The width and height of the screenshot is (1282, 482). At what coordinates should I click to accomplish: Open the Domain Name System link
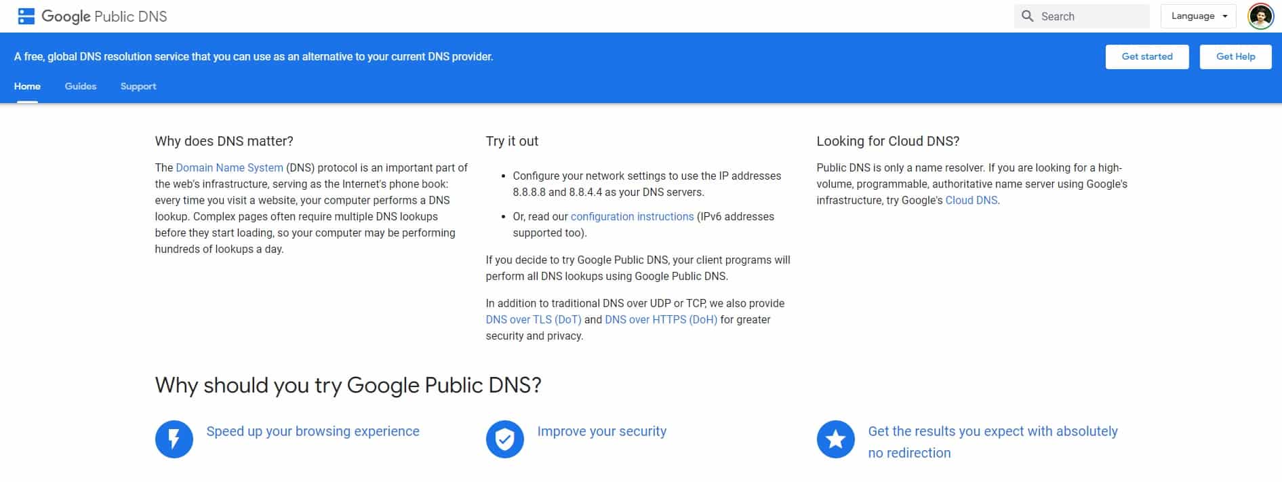[x=229, y=167]
